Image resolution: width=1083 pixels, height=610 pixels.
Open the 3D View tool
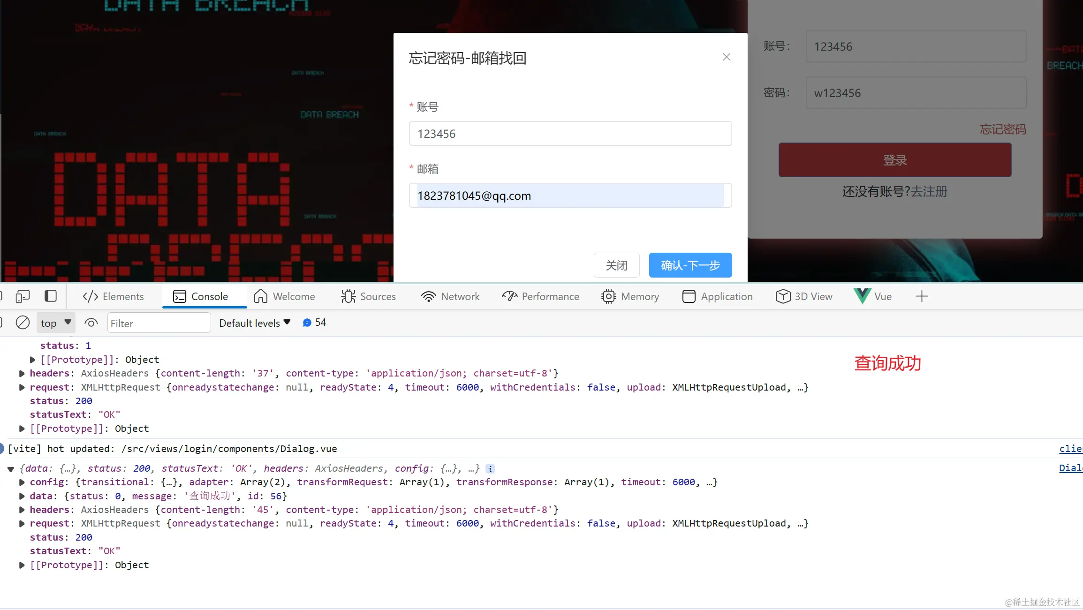(x=804, y=296)
